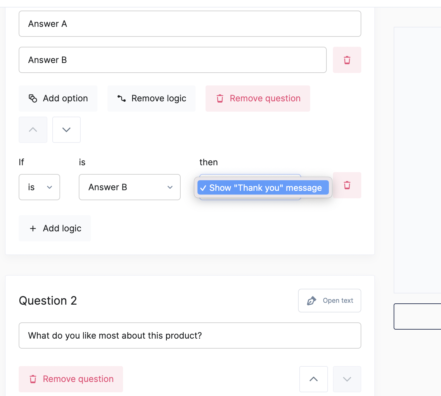Click the plus icon on Add logic
Viewport: 441px width, 396px height.
coord(33,229)
